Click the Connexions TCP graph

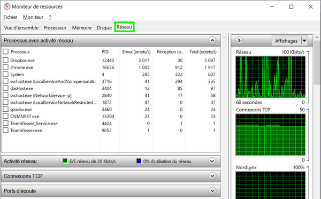pyautogui.click(x=270, y=135)
